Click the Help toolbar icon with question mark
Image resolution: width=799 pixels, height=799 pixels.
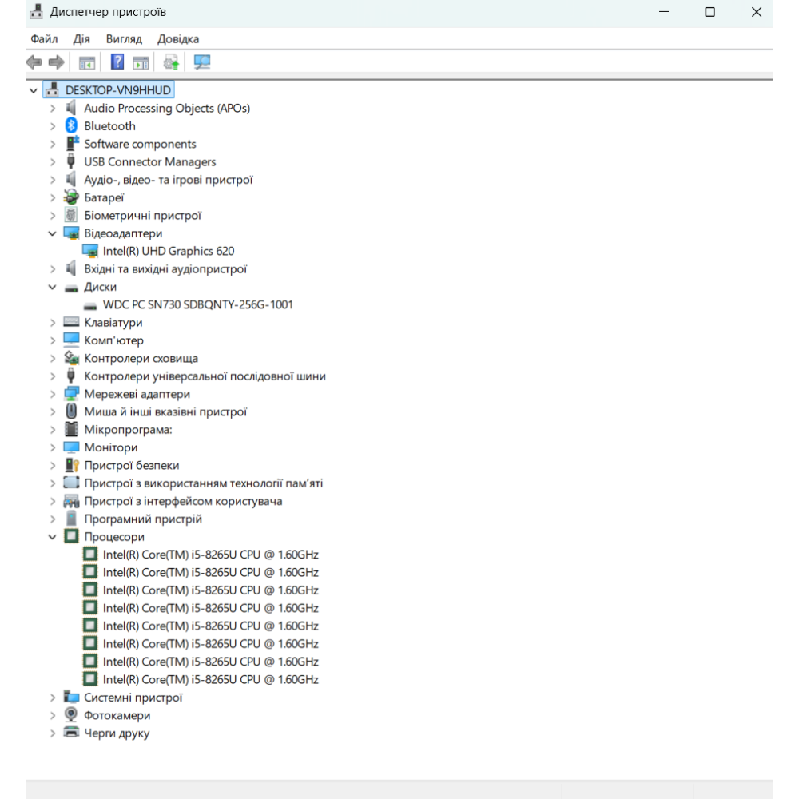point(117,62)
